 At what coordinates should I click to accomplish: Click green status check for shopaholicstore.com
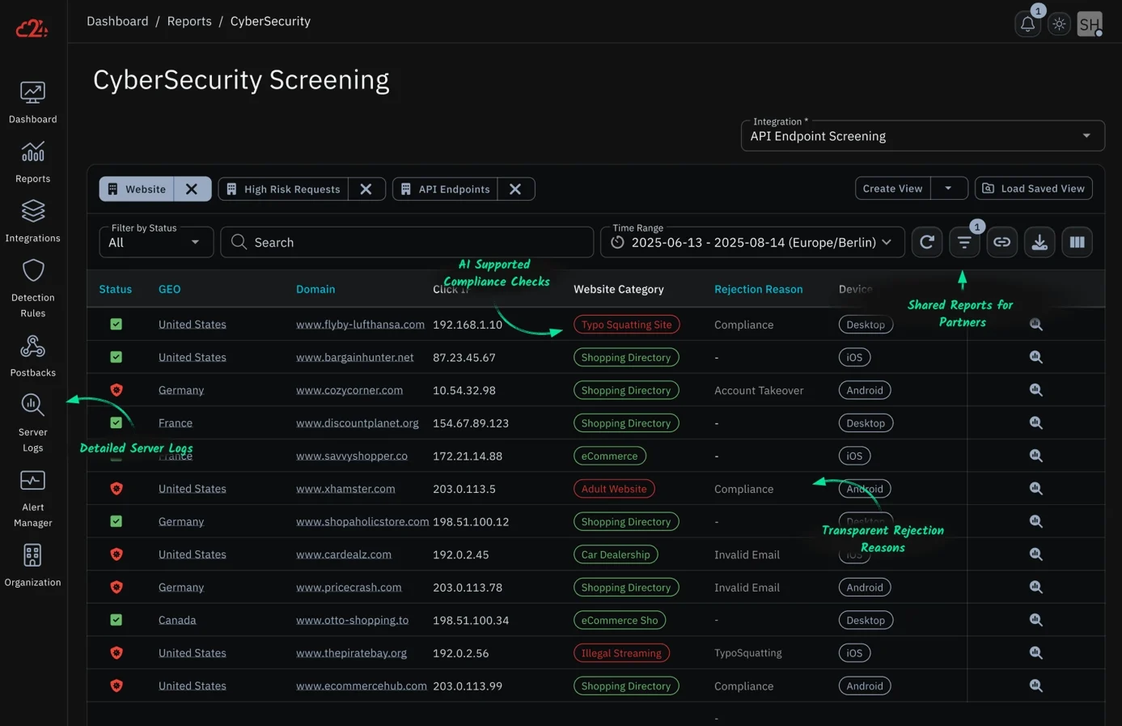coord(116,522)
